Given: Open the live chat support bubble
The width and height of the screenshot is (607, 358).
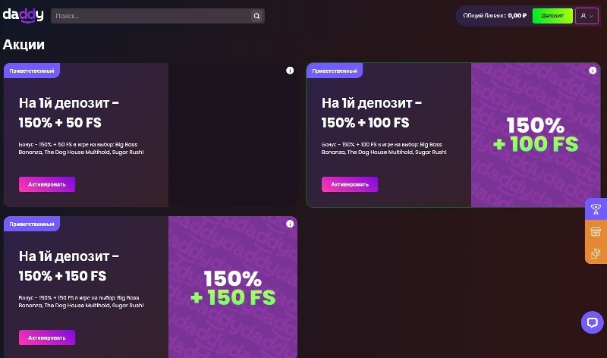Looking at the screenshot, I should (592, 322).
